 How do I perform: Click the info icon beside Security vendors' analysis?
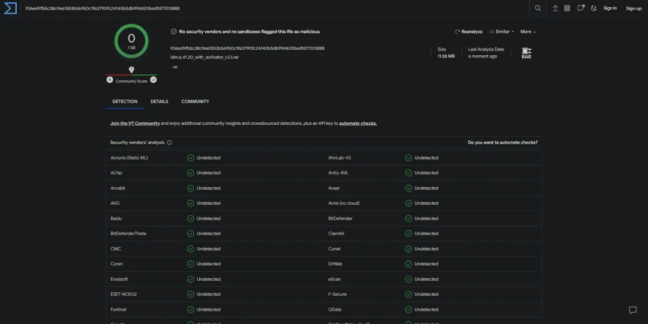coord(169,143)
